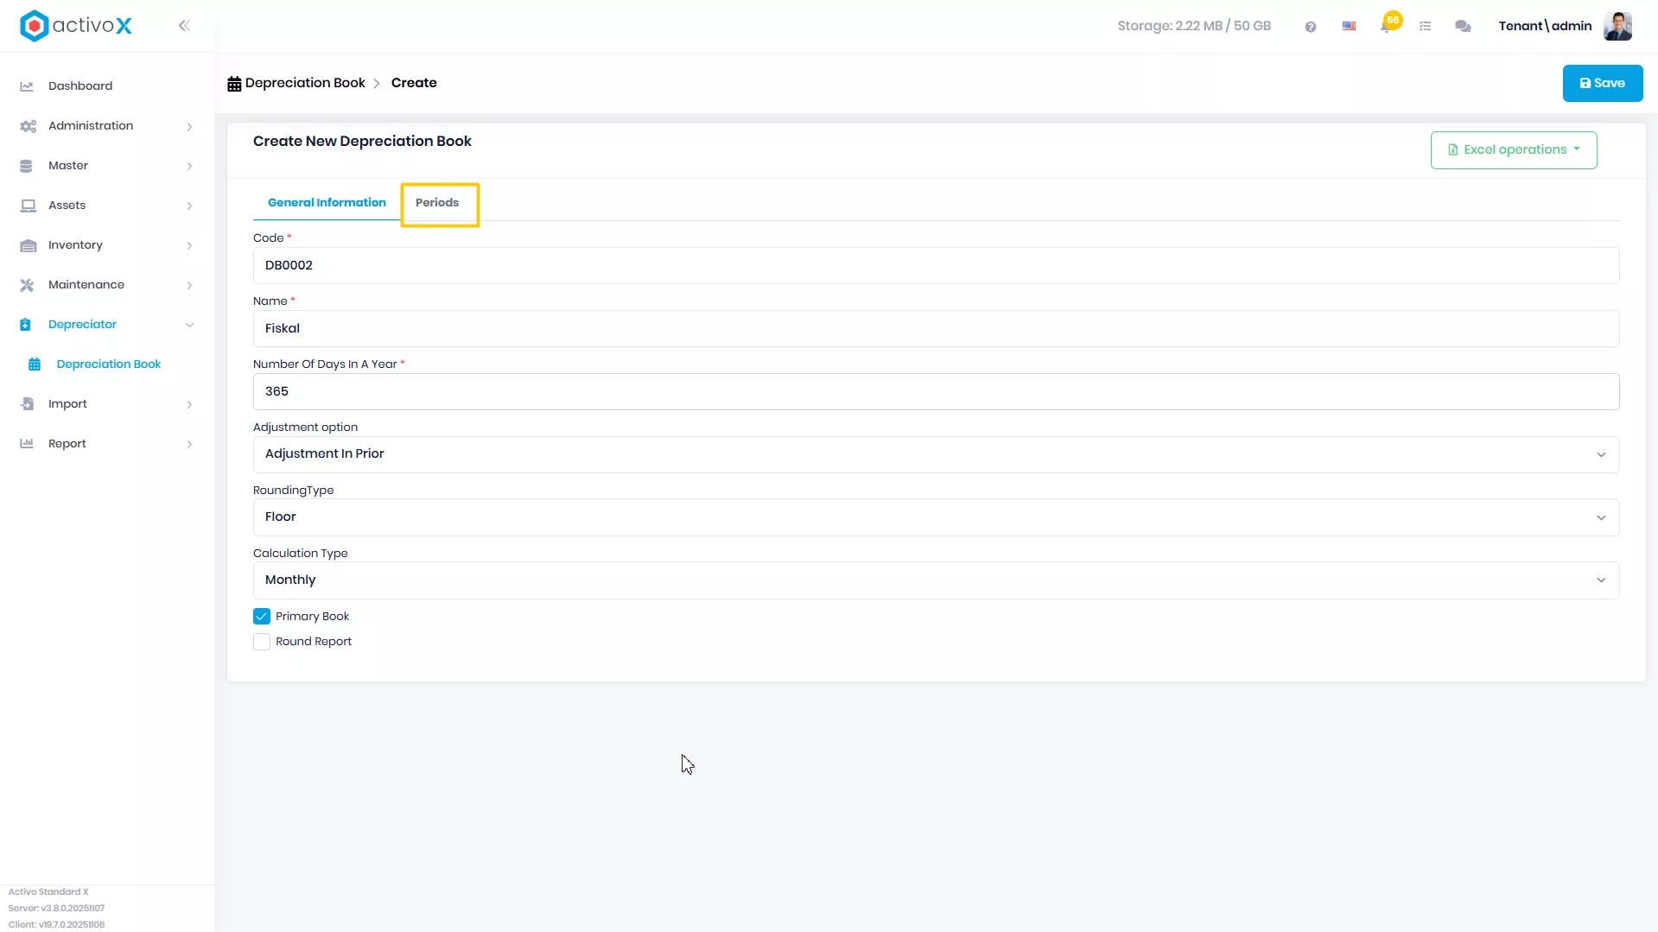The width and height of the screenshot is (1658, 932).
Task: Expand the Inventory menu chevron
Action: 189,246
